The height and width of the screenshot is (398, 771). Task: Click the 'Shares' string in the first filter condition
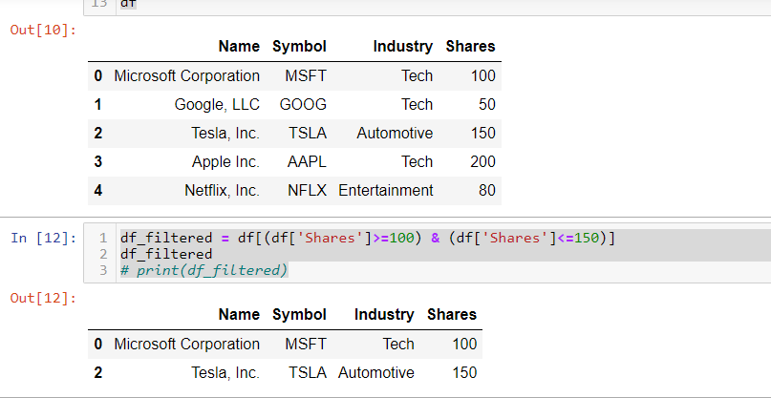pyautogui.click(x=325, y=238)
